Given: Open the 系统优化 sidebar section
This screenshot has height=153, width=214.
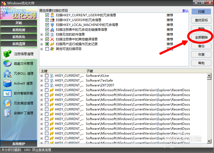Looking at the screenshot, I should [x=19, y=37].
